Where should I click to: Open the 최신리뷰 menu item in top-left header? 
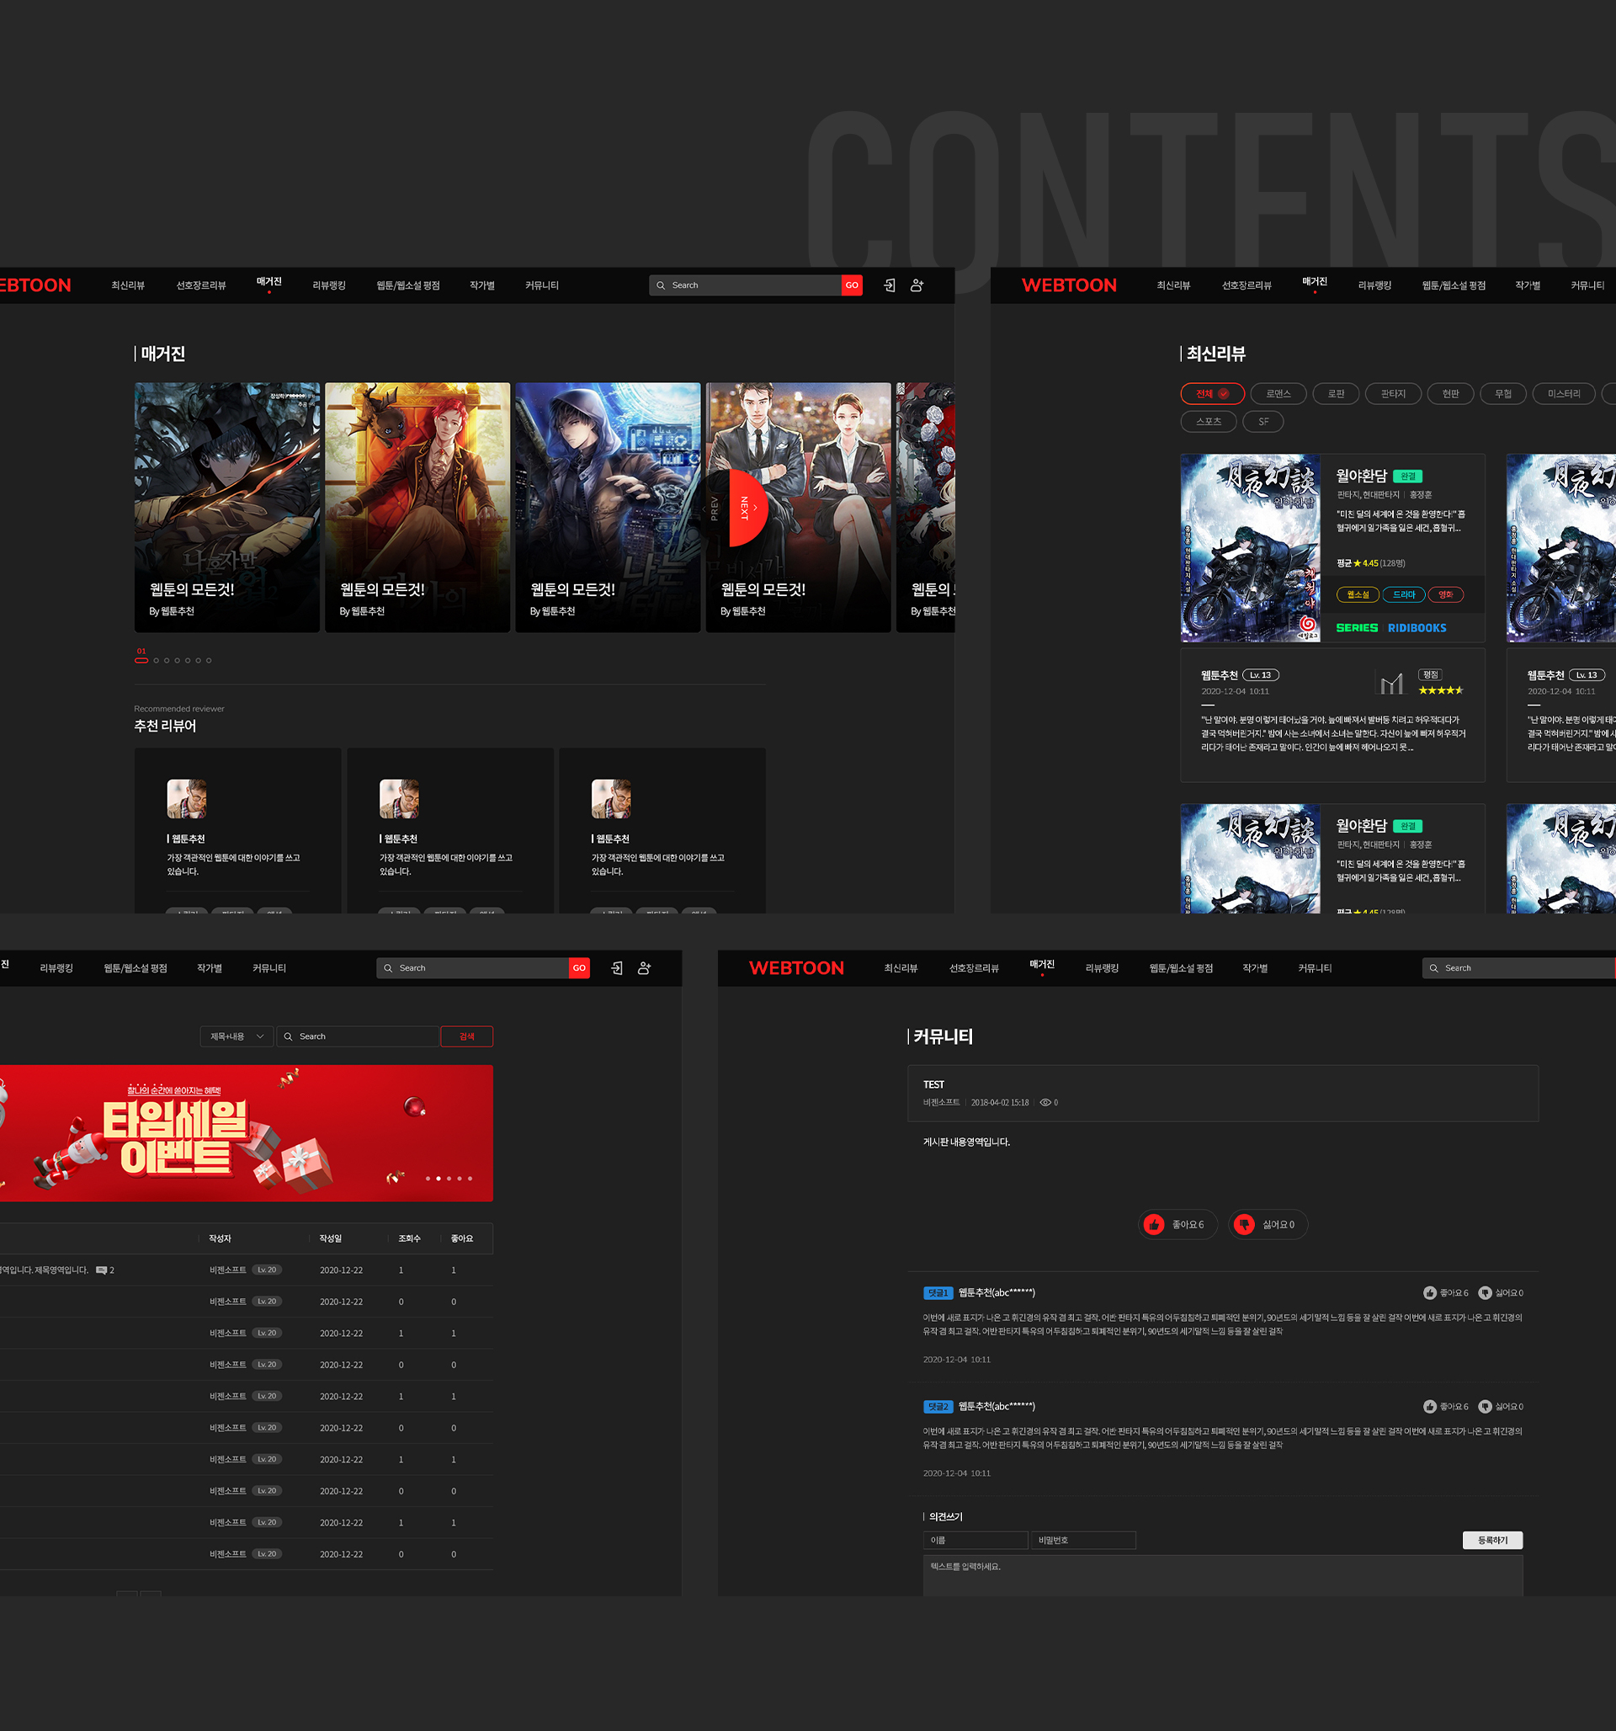click(128, 285)
